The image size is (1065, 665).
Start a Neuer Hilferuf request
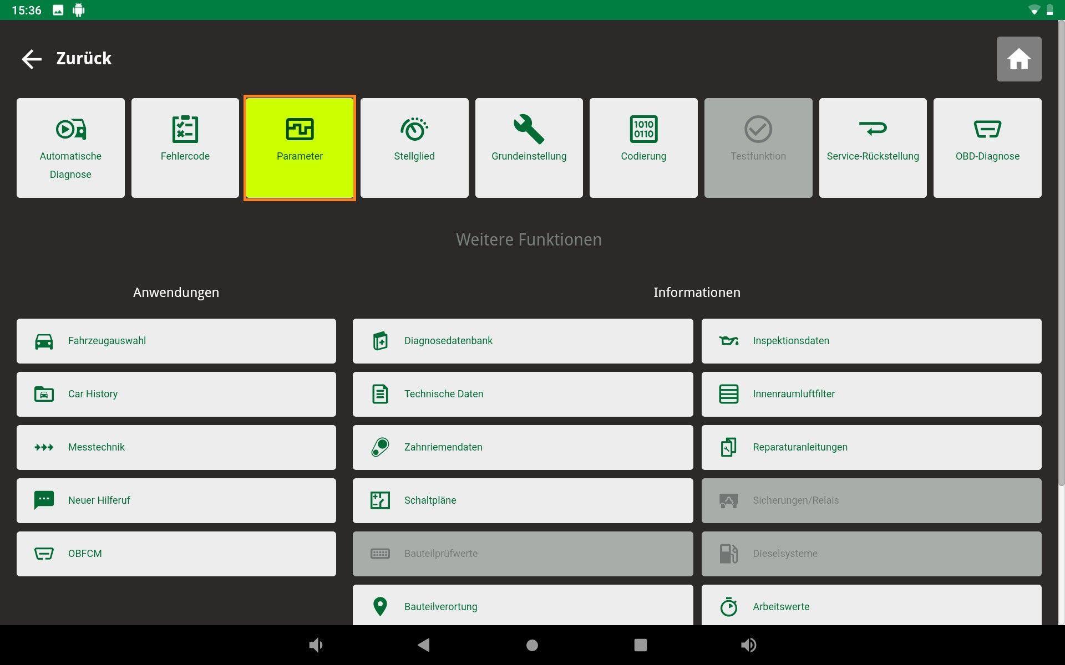click(176, 500)
